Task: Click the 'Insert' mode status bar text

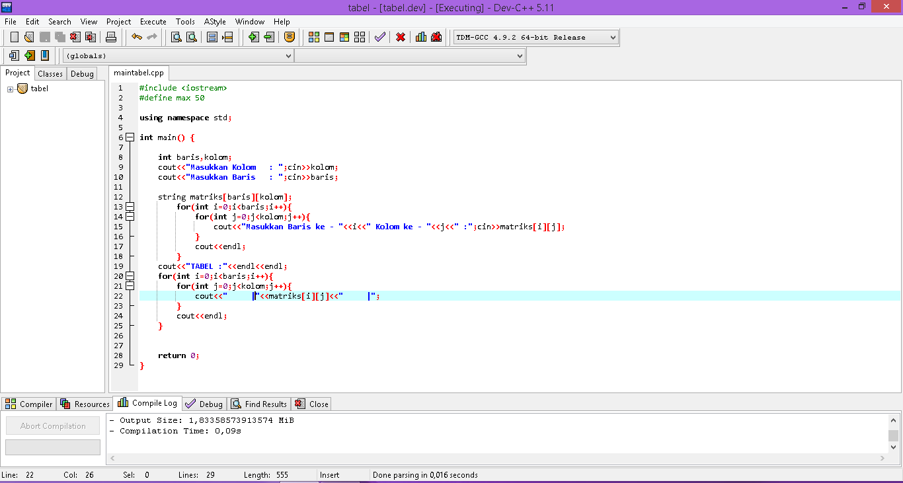Action: (x=329, y=475)
